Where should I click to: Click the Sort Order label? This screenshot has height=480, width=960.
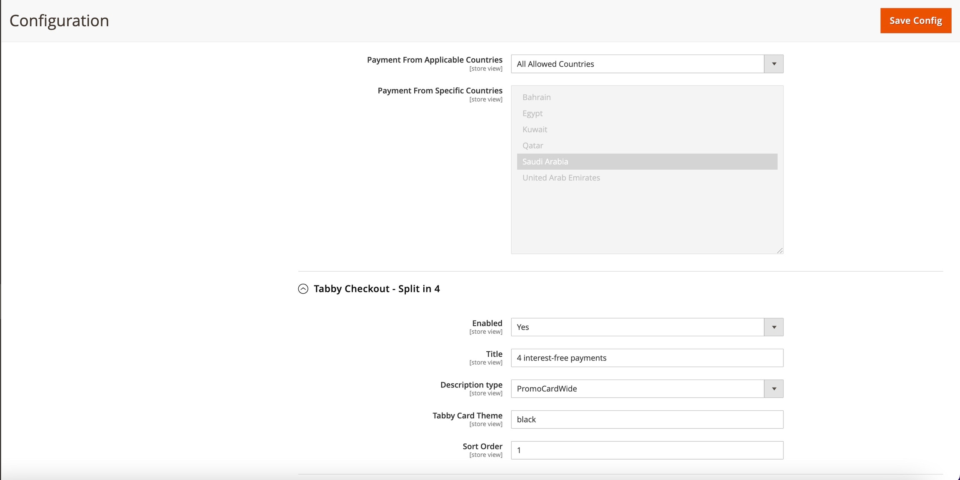coord(482,446)
